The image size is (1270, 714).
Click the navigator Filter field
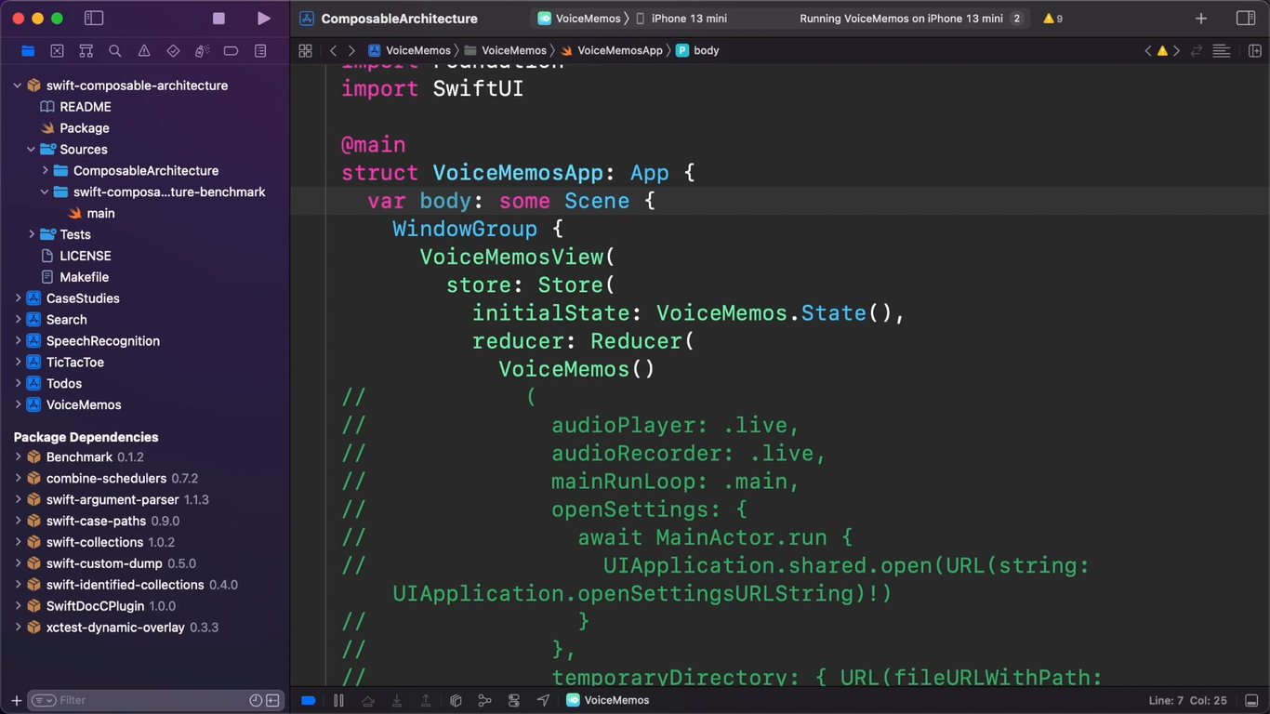[x=139, y=700]
